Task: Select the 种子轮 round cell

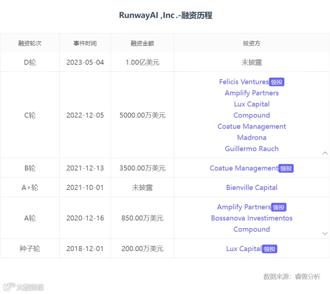Action: pos(30,249)
